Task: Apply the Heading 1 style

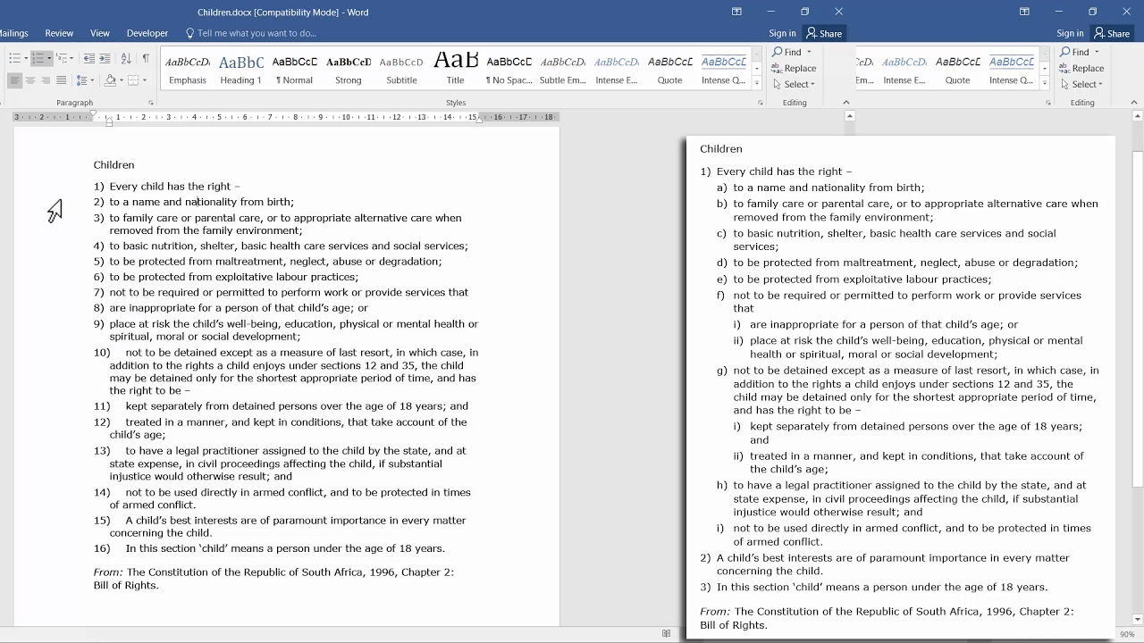Action: (x=241, y=70)
